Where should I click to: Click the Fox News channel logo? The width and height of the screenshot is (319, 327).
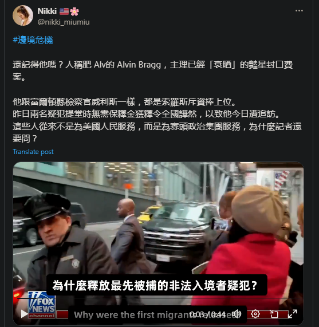(x=42, y=305)
